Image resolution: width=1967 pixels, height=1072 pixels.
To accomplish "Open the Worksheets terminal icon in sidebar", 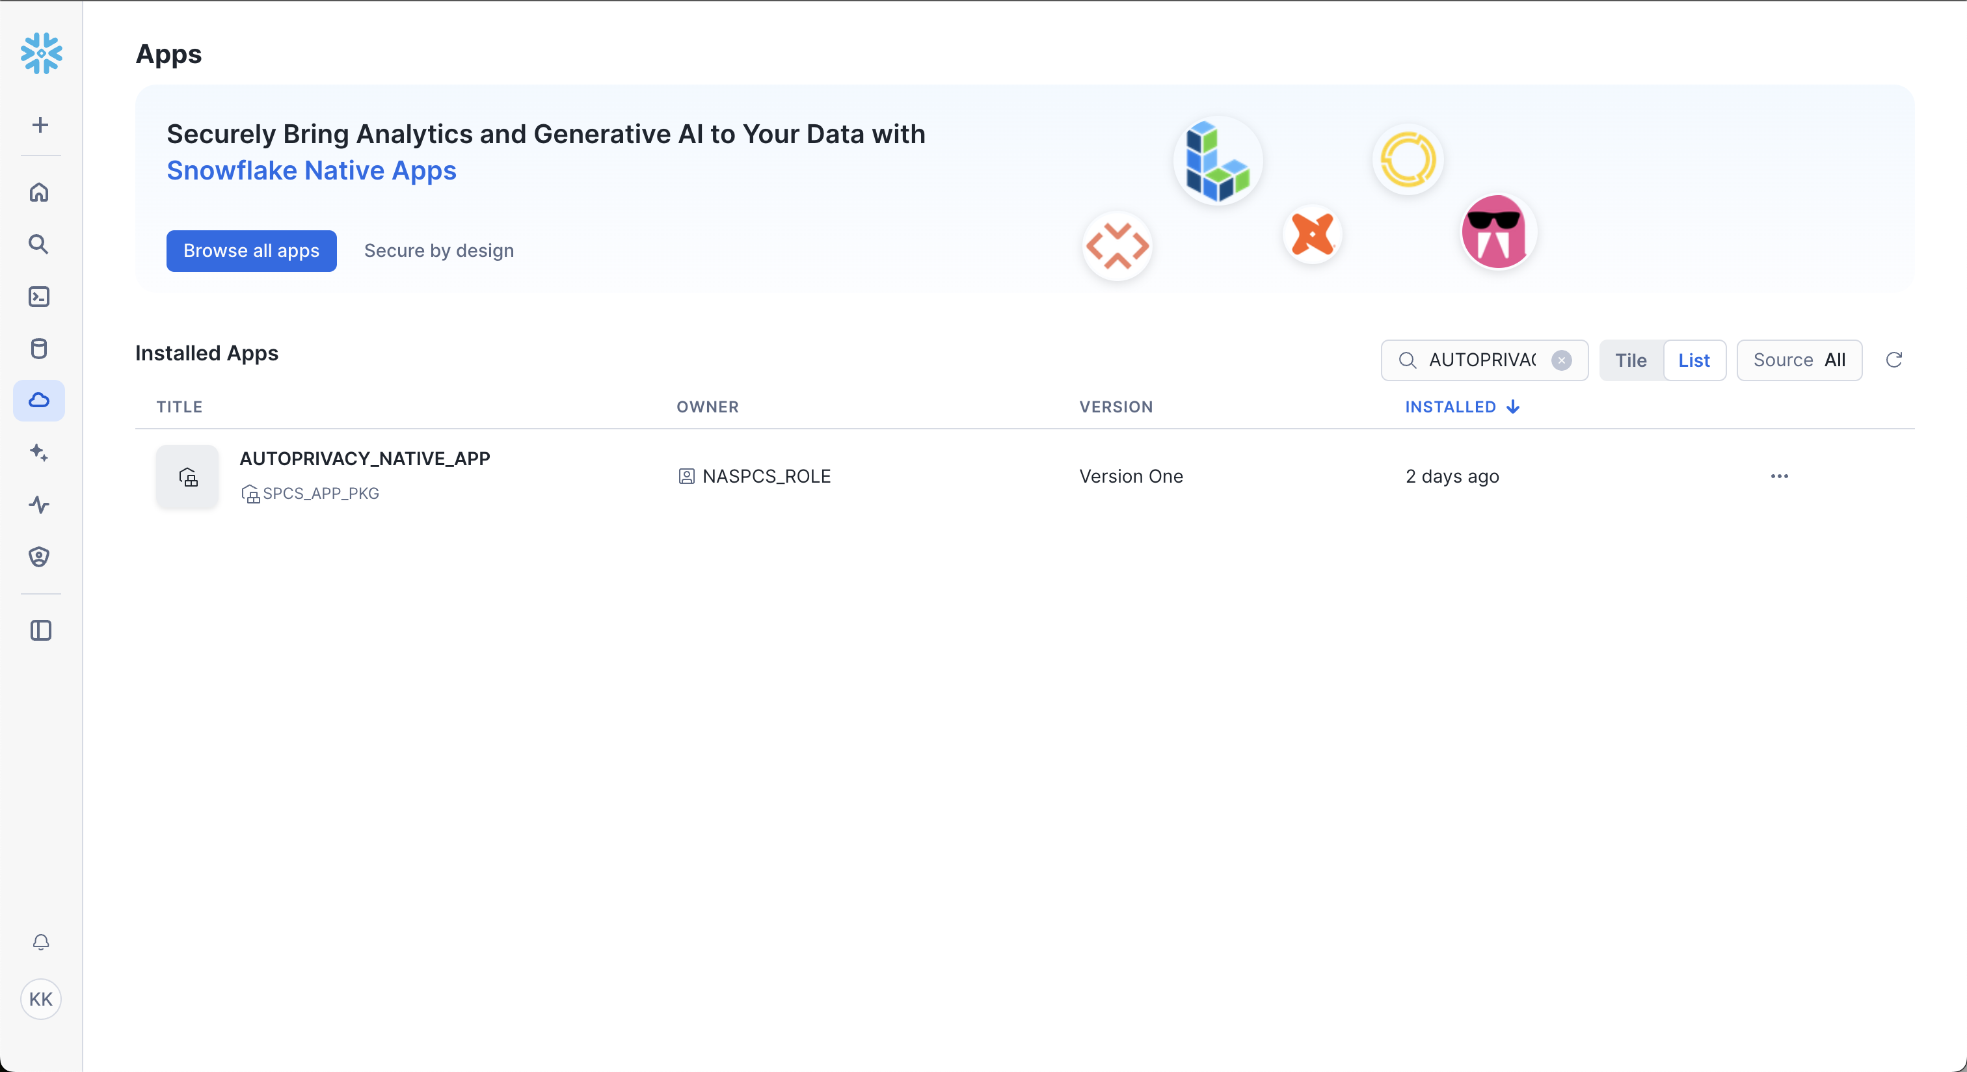I will click(39, 296).
